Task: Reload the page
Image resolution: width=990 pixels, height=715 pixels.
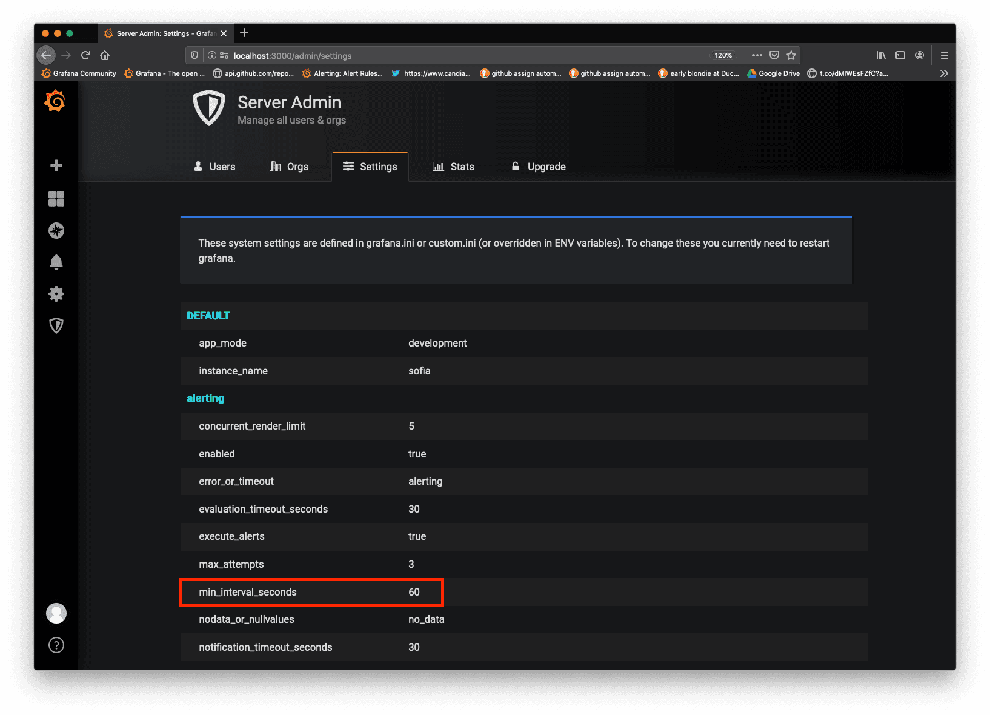Action: (x=85, y=55)
